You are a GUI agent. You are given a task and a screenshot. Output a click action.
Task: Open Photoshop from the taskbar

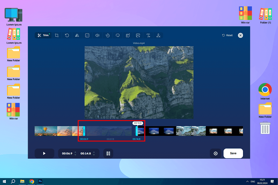41,181
